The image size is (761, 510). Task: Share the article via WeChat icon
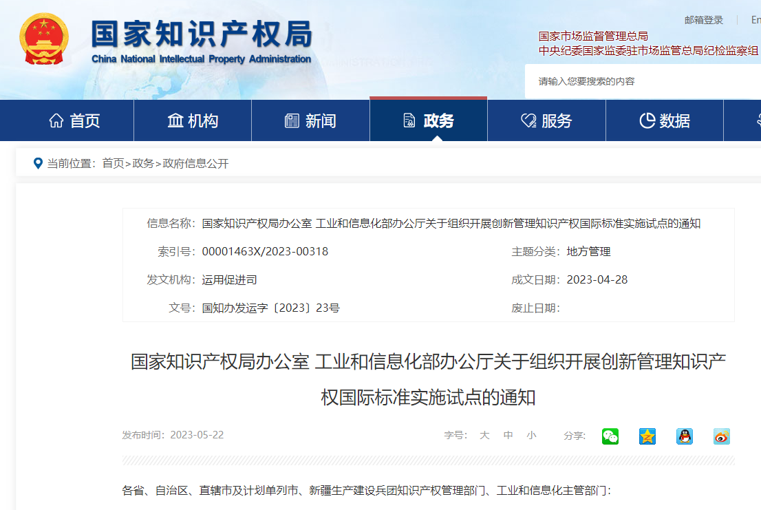610,436
